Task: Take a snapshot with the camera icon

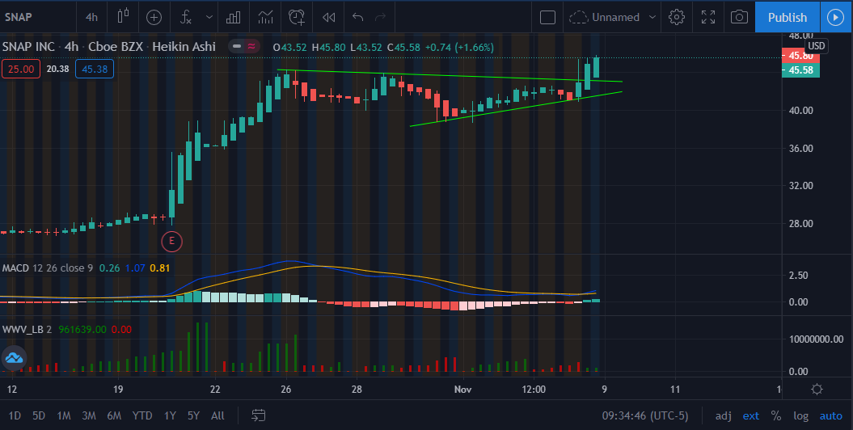Action: click(x=739, y=18)
